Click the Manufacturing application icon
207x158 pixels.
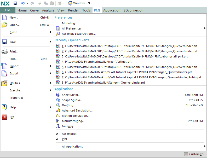pyautogui.click(x=58, y=121)
